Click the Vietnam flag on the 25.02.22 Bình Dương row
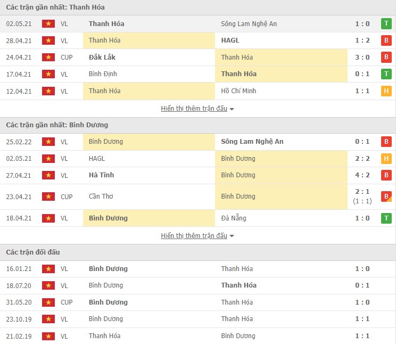Screen dimensions: 396x344 48,142
